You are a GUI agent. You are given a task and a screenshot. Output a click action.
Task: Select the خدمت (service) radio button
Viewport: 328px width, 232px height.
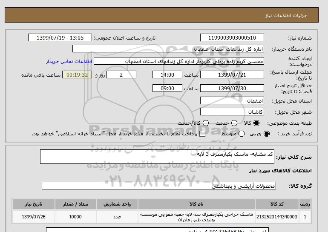[x=234, y=123]
